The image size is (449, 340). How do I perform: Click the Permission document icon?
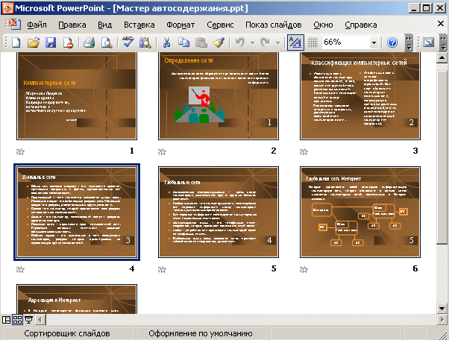[x=68, y=42]
